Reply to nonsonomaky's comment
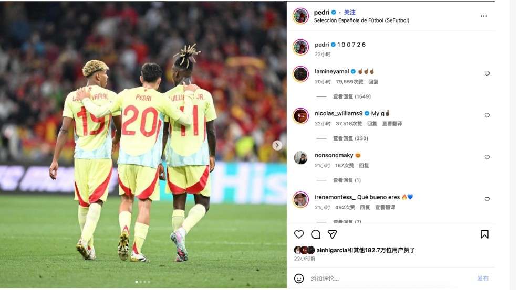 click(x=364, y=166)
